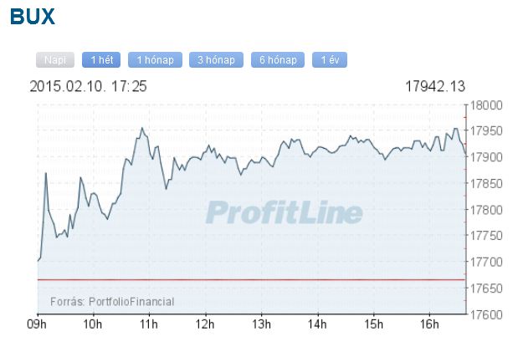This screenshot has width=518, height=352.
Task: Click the Forrás: PortfolioFinancial source text
Action: pos(112,302)
